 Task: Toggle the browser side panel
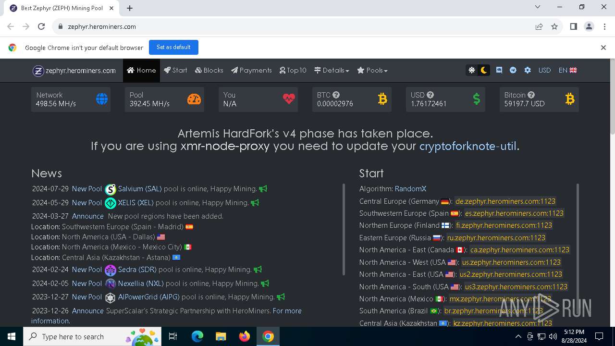573,26
